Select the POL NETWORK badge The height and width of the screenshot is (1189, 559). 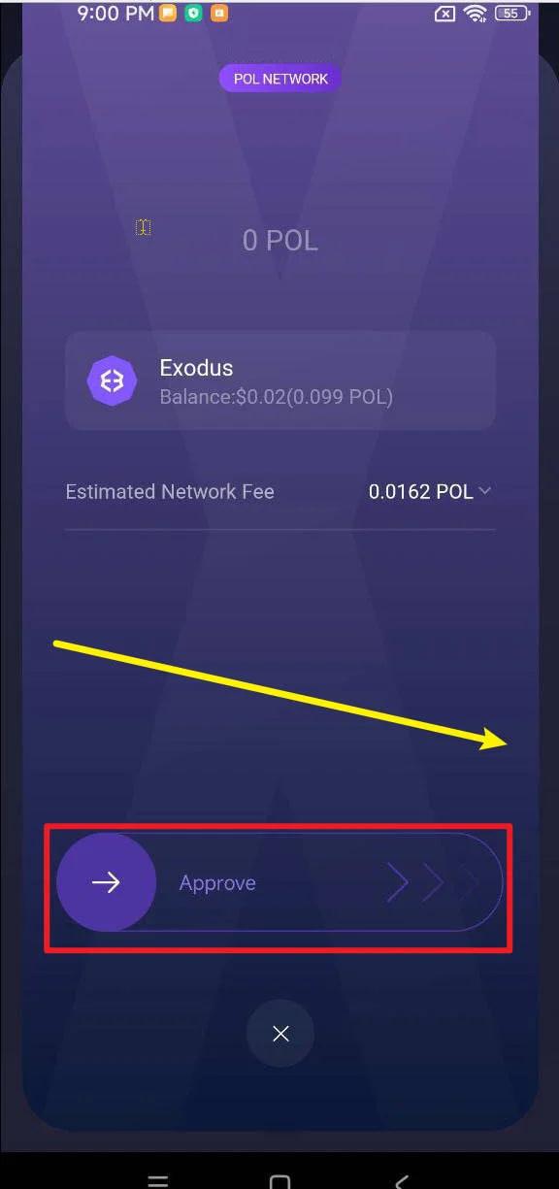coord(280,79)
